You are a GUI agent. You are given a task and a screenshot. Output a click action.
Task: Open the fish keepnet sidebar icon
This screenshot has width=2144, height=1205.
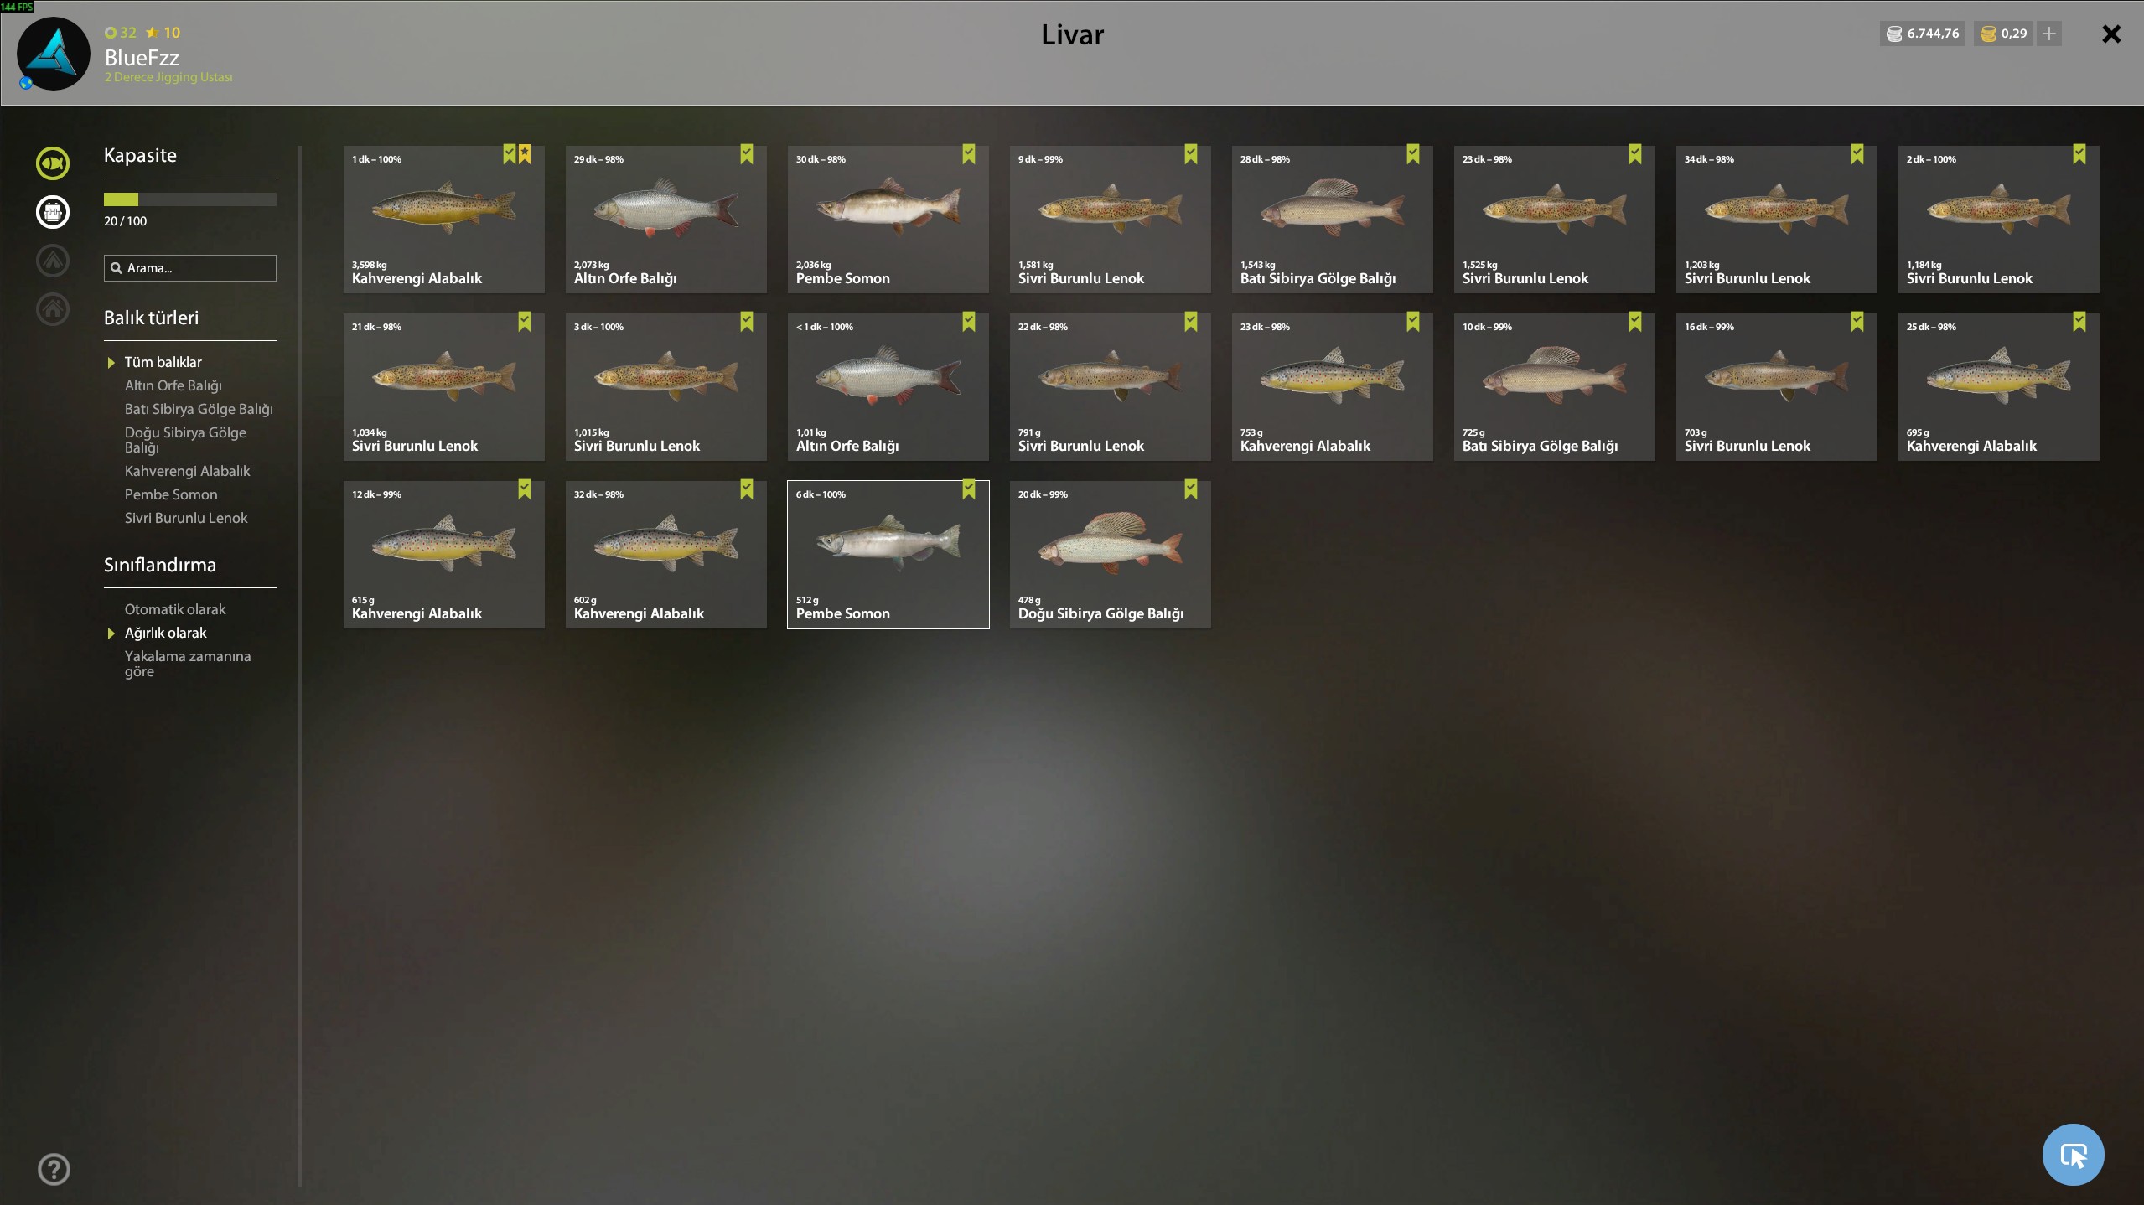pyautogui.click(x=53, y=163)
